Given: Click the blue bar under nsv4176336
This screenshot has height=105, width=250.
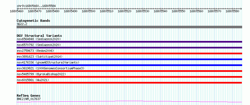Looking at the screenshot, I should tap(129, 65).
